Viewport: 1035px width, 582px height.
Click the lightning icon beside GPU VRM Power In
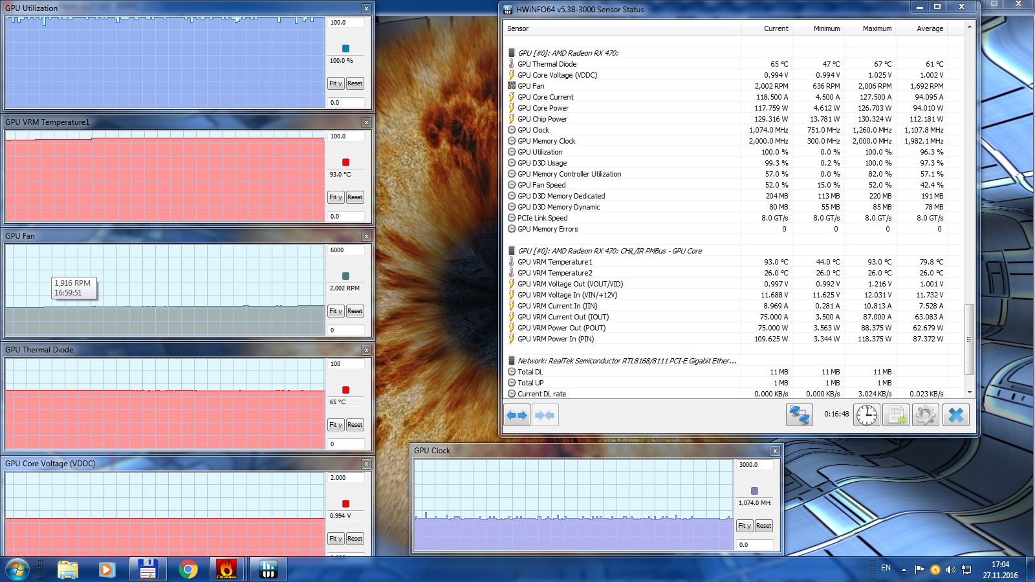tap(511, 339)
